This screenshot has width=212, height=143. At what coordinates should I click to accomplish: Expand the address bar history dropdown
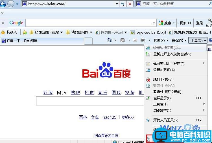pyautogui.click(x=117, y=4)
